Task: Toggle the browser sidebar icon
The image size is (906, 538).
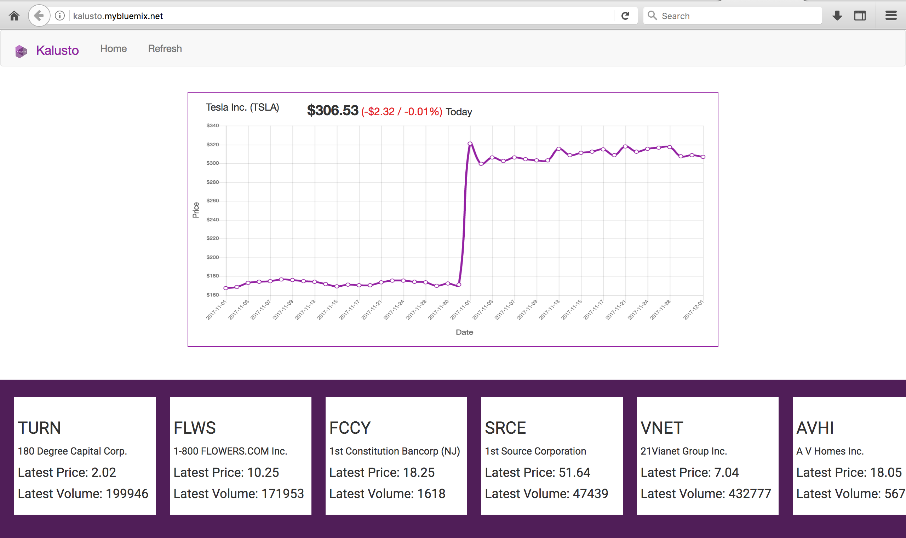Action: tap(860, 16)
